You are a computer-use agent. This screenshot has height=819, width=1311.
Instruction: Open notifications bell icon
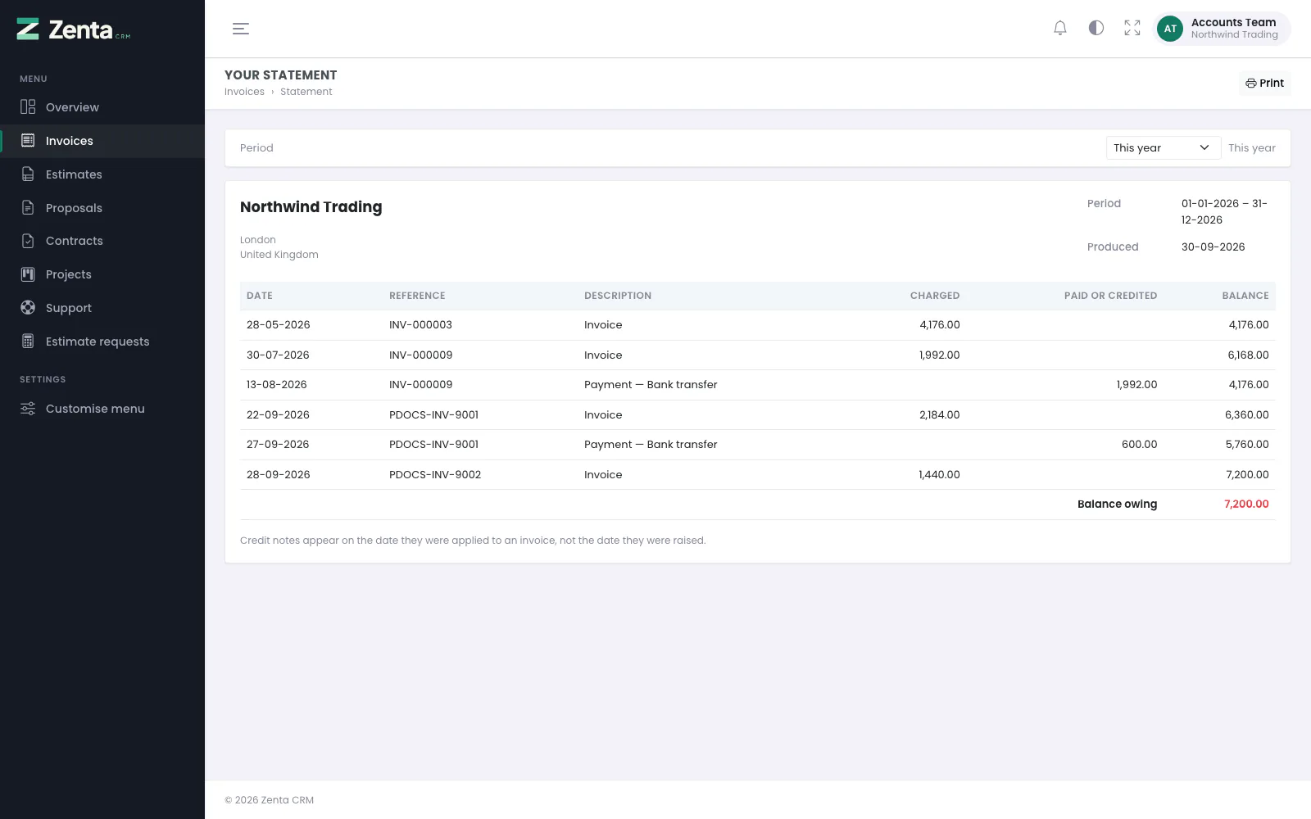(x=1060, y=28)
